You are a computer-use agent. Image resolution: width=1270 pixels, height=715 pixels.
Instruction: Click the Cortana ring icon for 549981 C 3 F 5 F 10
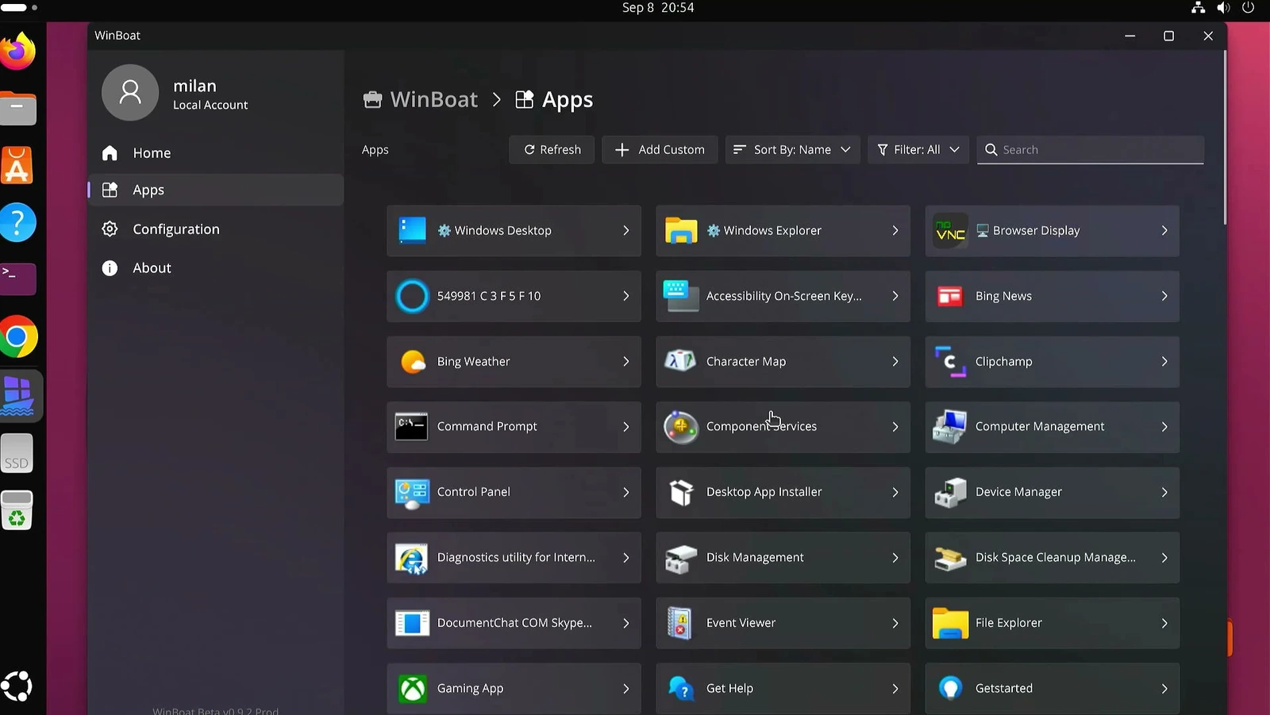pos(412,296)
